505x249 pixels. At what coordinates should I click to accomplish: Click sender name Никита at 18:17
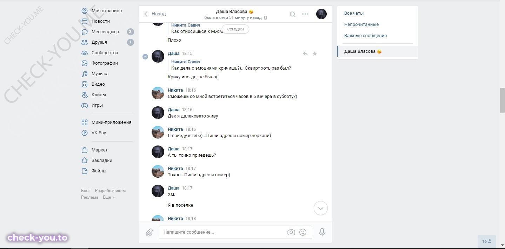point(175,169)
